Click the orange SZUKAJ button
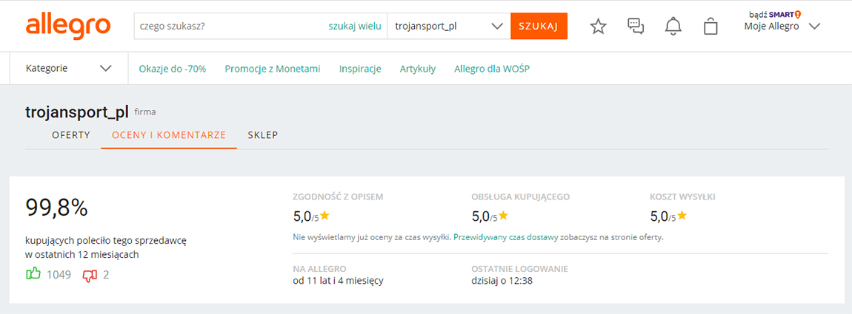 (x=539, y=26)
